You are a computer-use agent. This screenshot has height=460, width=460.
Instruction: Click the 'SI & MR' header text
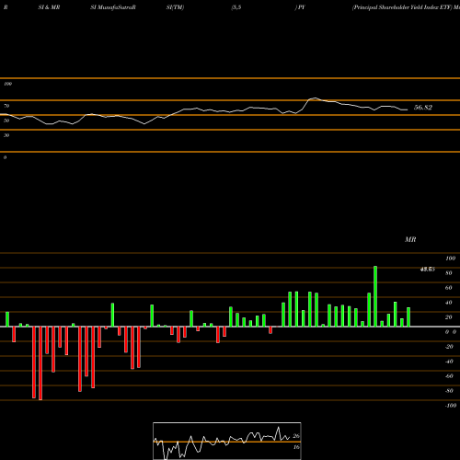(x=49, y=7)
